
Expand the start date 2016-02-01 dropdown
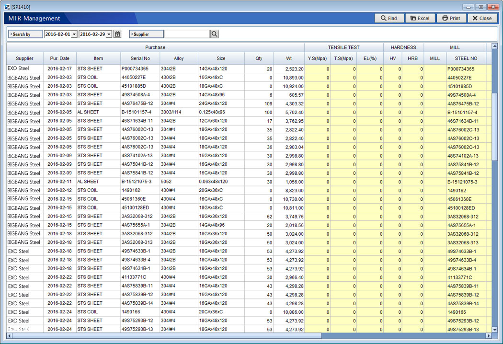(x=74, y=34)
